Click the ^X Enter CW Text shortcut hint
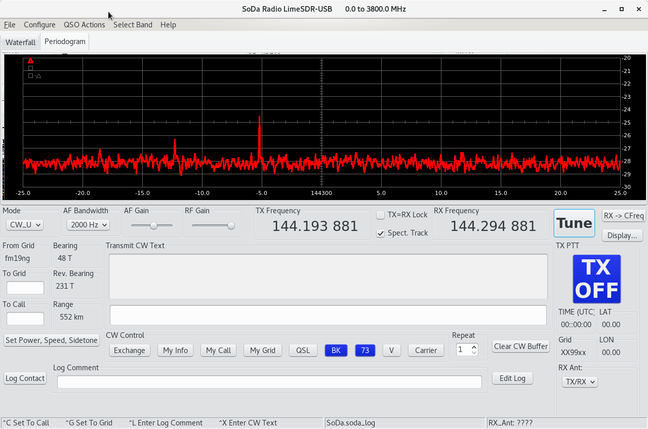648x429 pixels. (248, 423)
